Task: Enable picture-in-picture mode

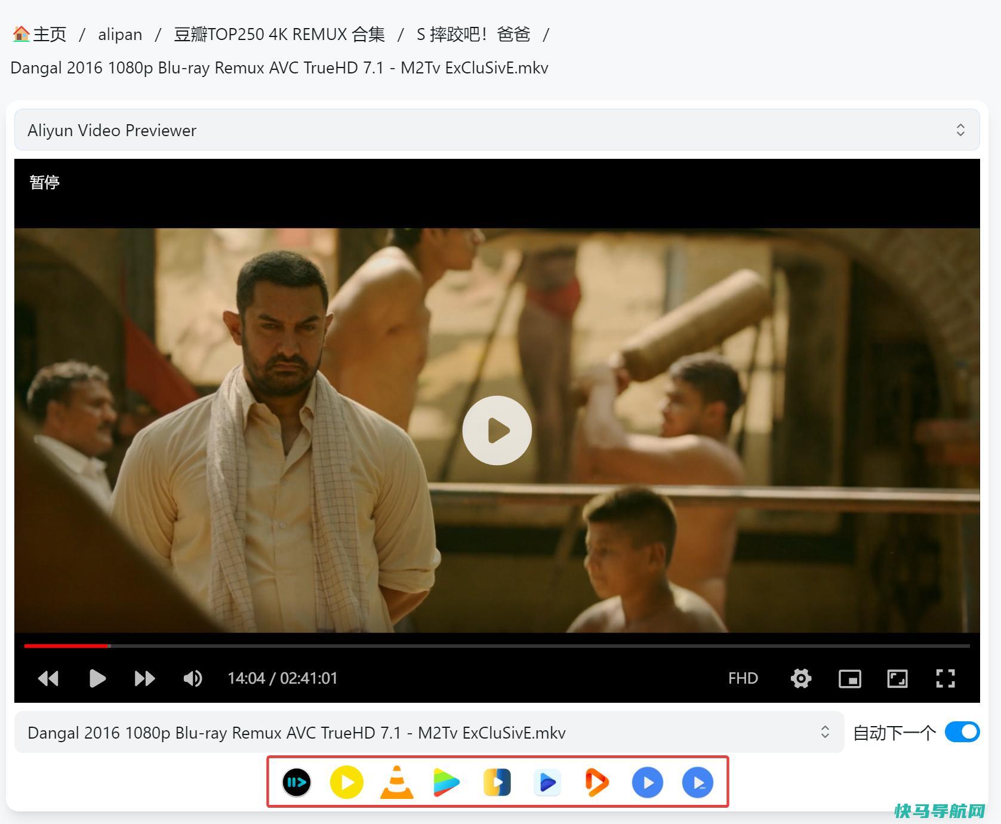Action: [x=849, y=678]
